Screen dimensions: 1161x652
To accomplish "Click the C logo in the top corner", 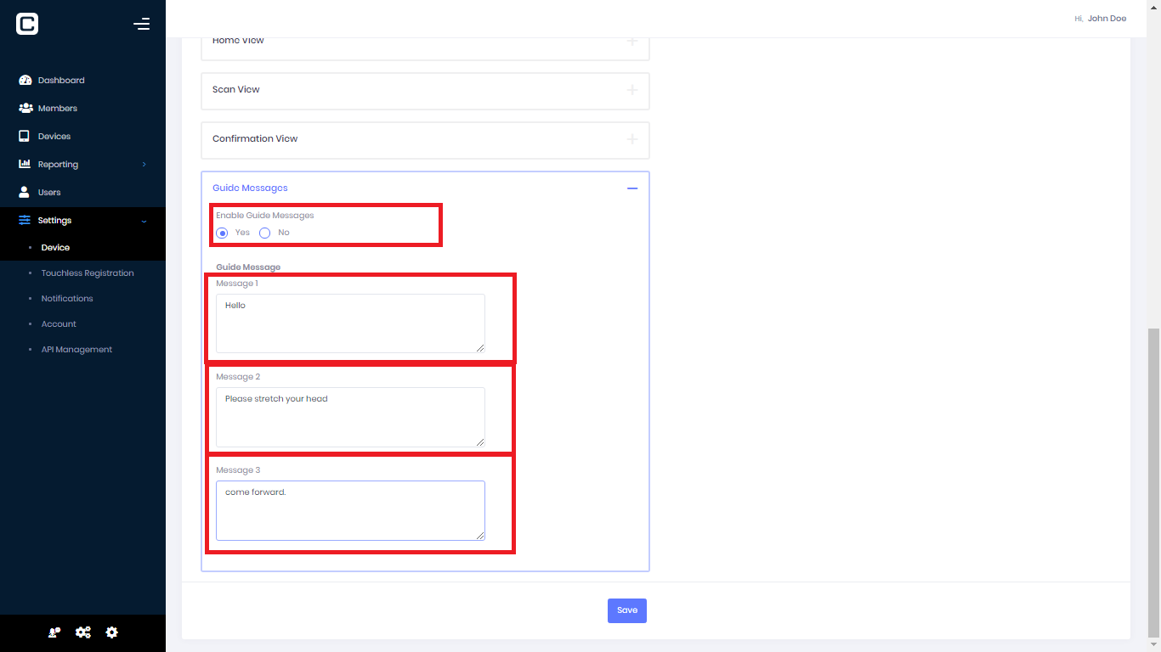I will coord(26,24).
